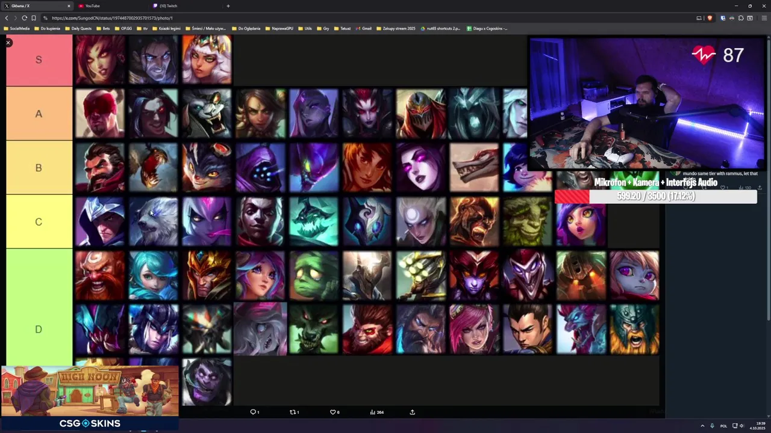771x433 pixels.
Task: Click the red-blindfold champion first in A tier
Action: (x=100, y=114)
